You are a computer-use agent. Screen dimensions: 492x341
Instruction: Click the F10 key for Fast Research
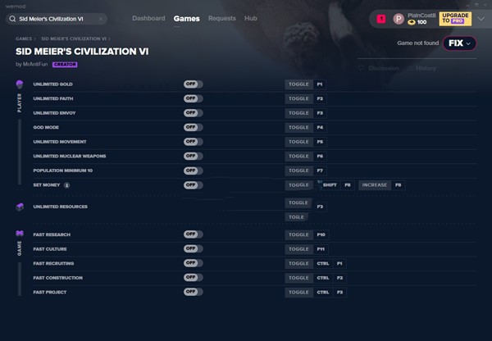(321, 234)
